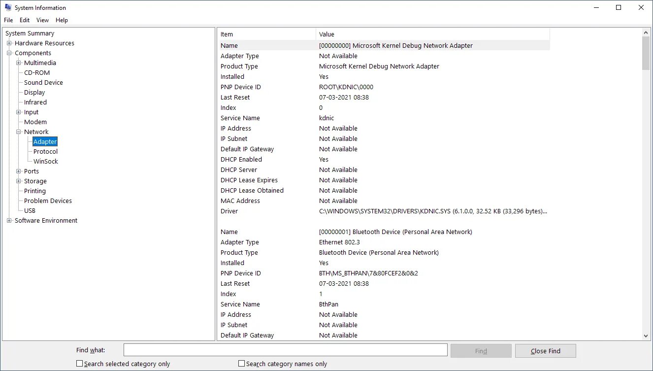Select the Microsoft Kernel Debug Network Adapter Name row
This screenshot has width=653, height=371.
384,45
